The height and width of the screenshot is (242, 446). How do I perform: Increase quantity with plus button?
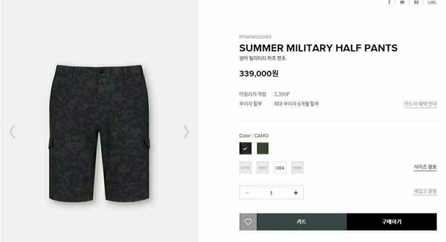[x=296, y=193]
